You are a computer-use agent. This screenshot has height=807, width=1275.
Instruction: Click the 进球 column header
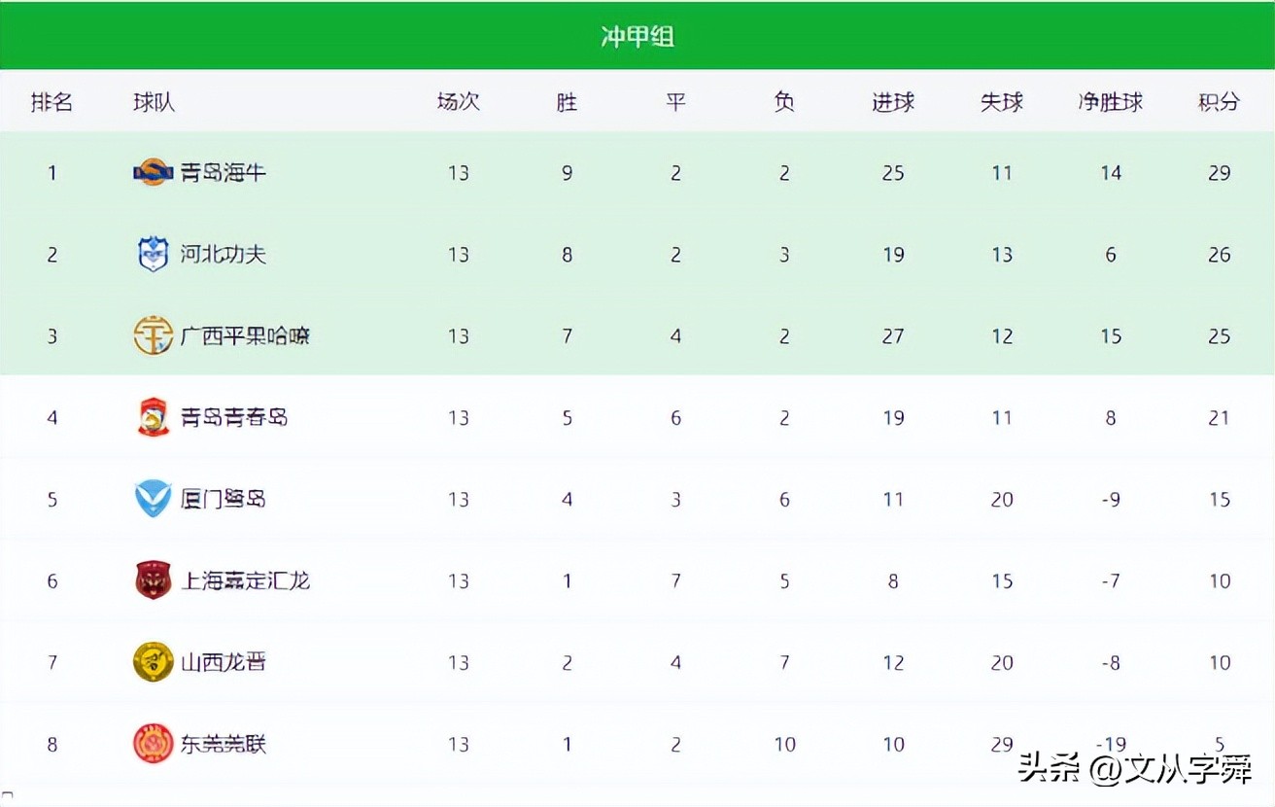tap(892, 101)
